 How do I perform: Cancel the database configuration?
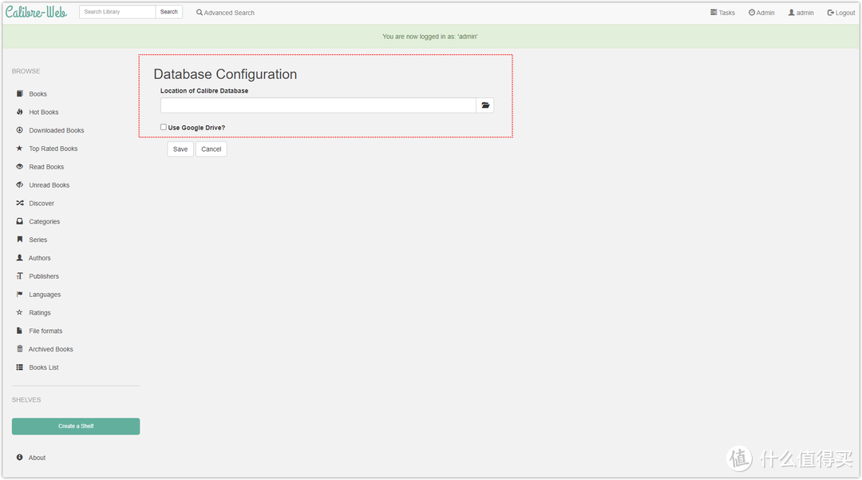coord(211,149)
